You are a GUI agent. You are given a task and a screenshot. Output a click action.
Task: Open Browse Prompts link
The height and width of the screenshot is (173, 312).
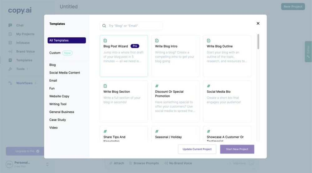coord(144,163)
